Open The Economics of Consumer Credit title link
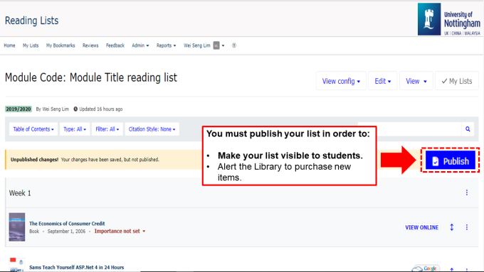Viewport: 484px width, 272px height. tap(67, 223)
